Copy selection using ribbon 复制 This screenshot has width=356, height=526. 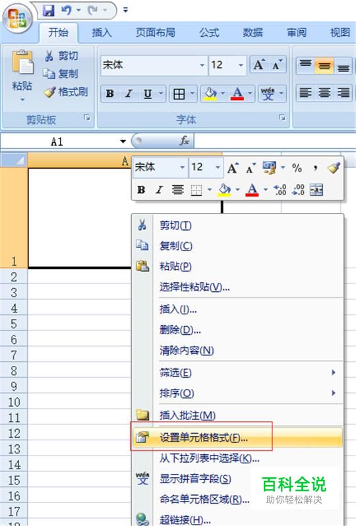tap(61, 73)
